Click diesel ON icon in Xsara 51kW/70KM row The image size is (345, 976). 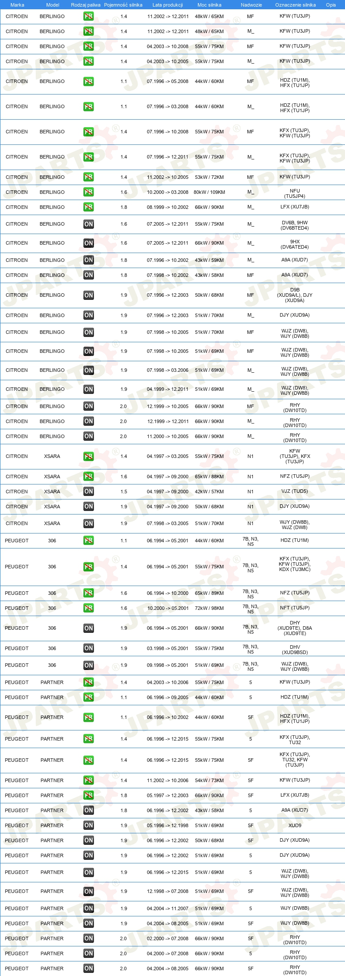pyautogui.click(x=89, y=523)
